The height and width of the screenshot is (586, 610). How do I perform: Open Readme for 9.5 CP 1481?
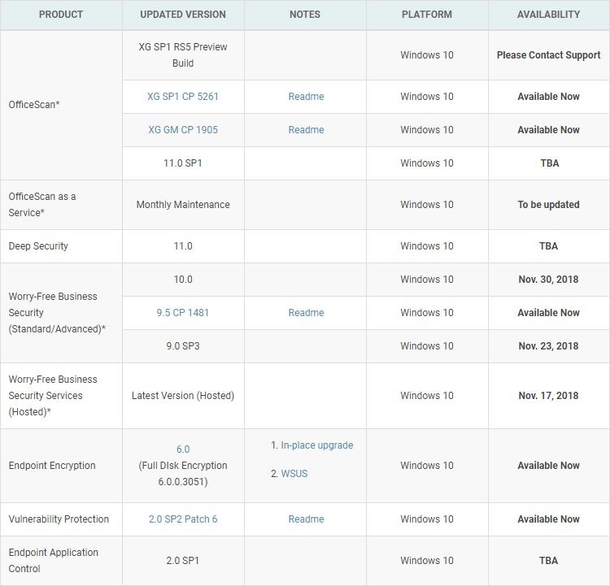[x=306, y=313]
